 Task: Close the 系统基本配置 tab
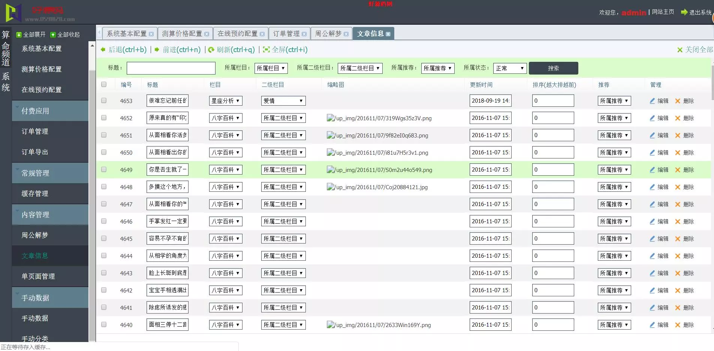tap(151, 34)
